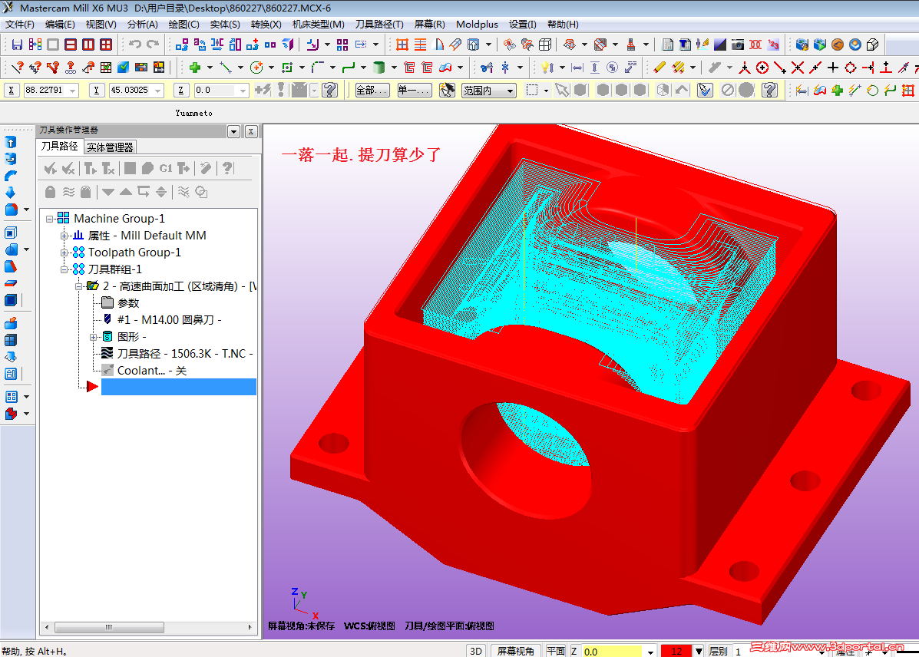Select the create circle center point icon

256,68
